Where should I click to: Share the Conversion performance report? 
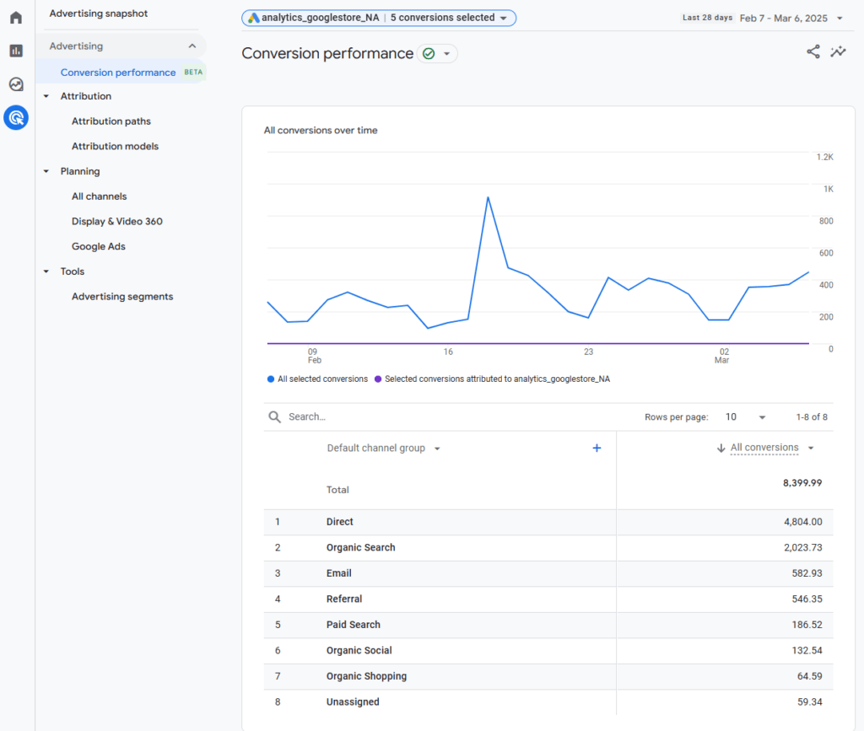point(813,51)
